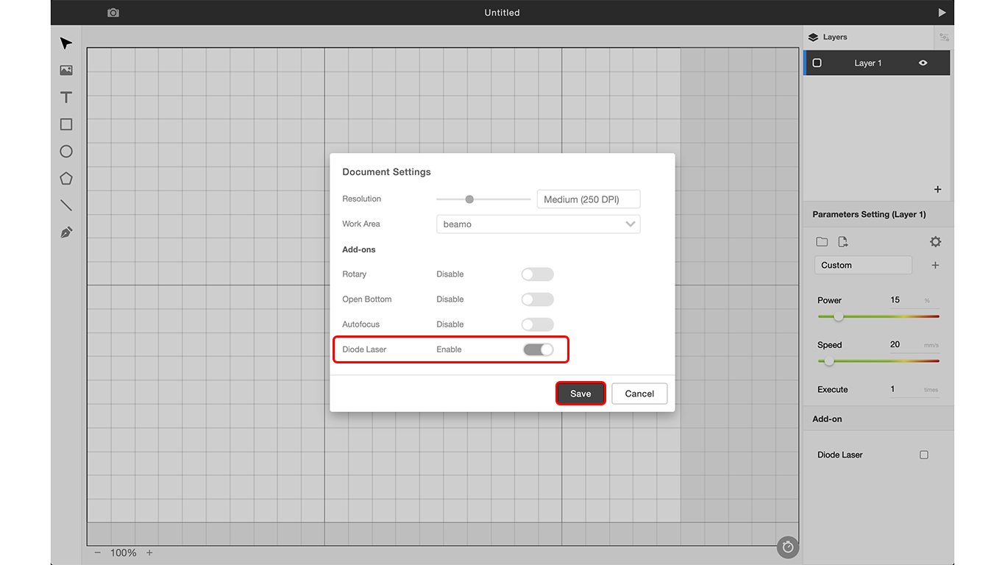The image size is (1005, 565).
Task: Hide Layer 1 with eye icon
Action: click(x=923, y=63)
